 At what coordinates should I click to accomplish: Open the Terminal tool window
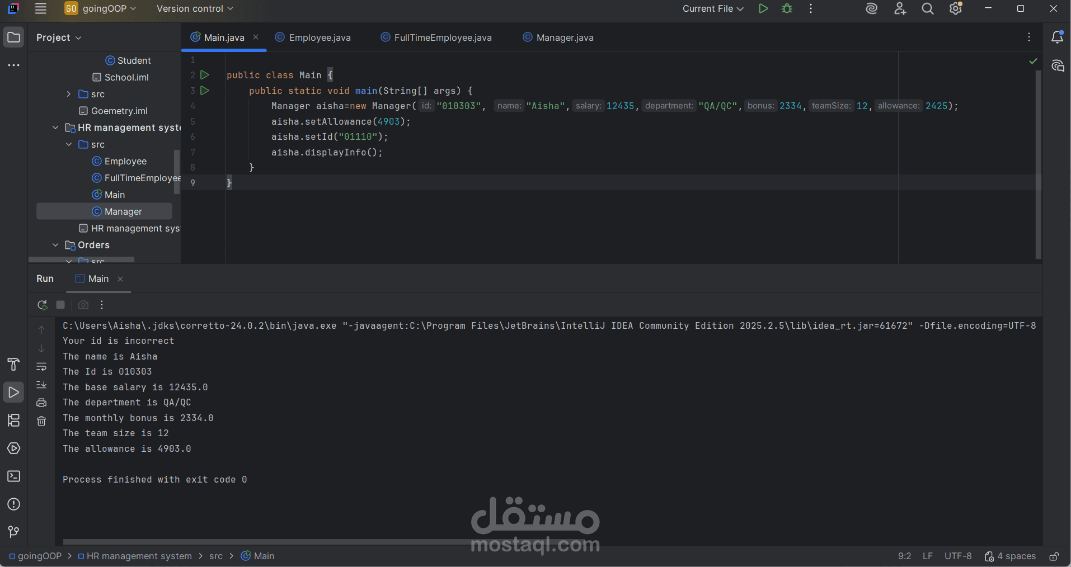pos(13,476)
